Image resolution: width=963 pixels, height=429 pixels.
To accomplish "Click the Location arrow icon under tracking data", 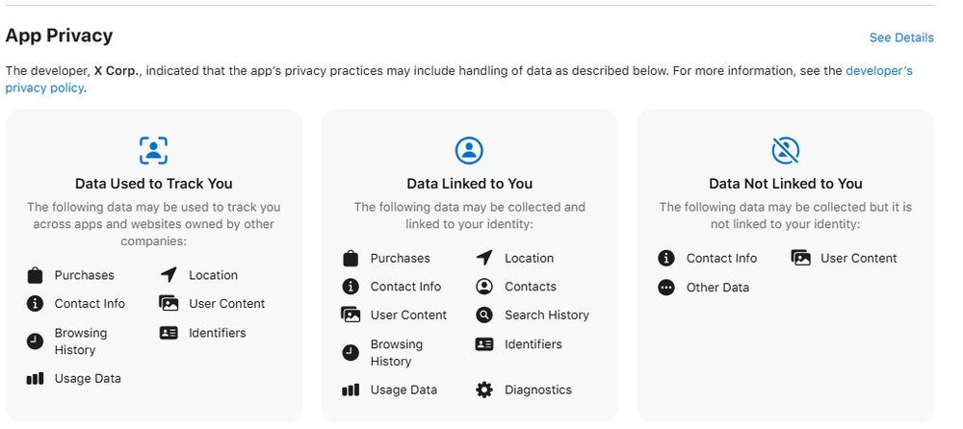I will pos(169,275).
